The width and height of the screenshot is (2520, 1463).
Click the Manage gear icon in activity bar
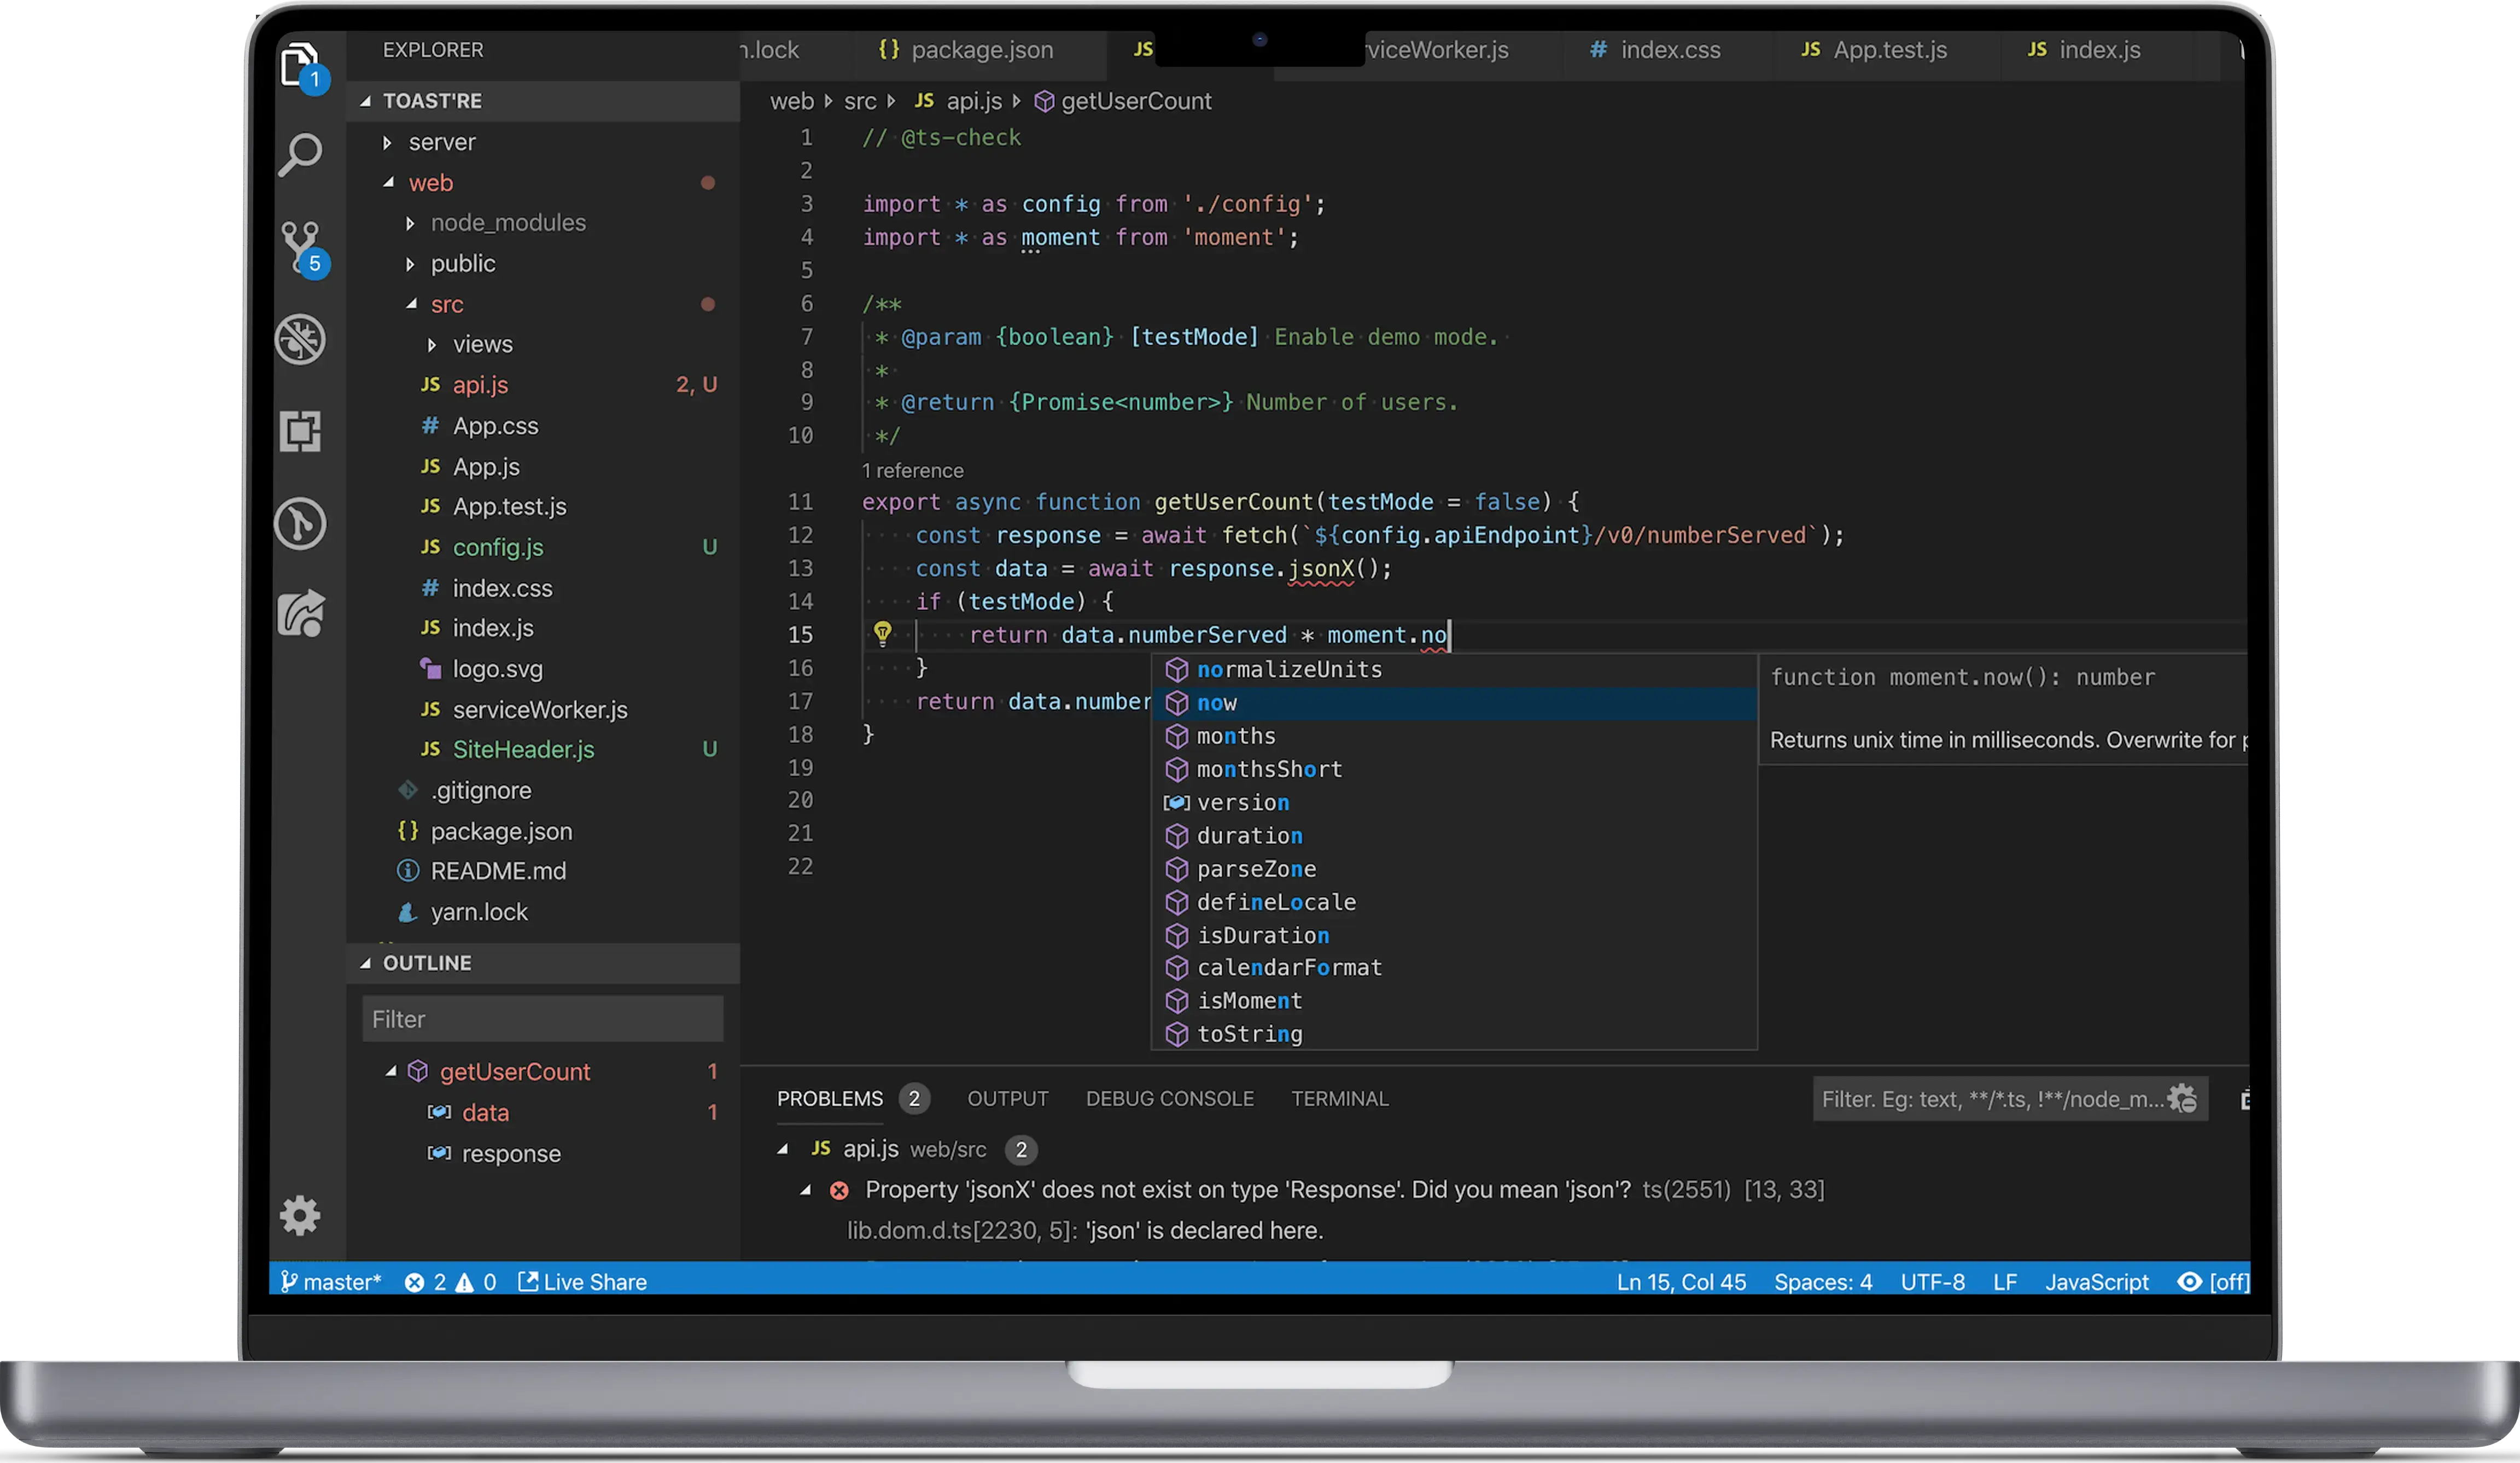[300, 1215]
